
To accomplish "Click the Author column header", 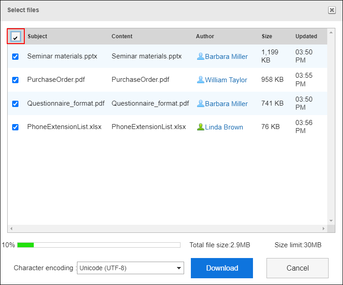I will (205, 36).
